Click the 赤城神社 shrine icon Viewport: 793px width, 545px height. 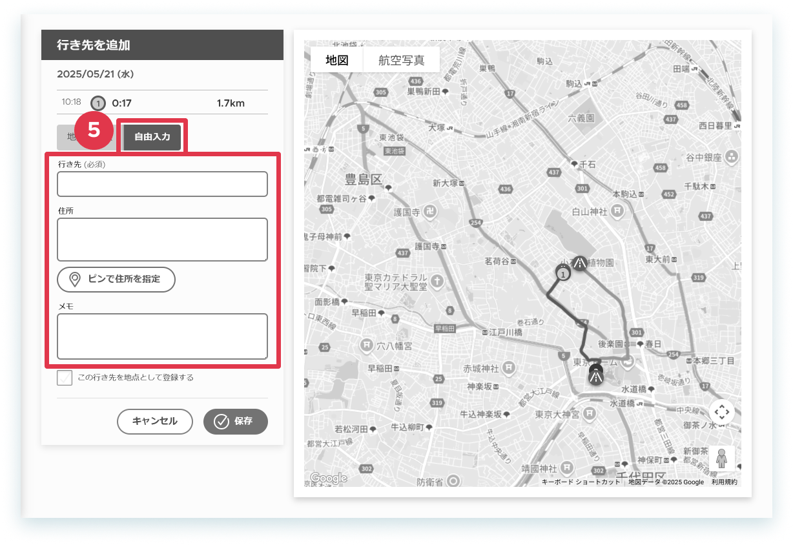click(x=510, y=368)
